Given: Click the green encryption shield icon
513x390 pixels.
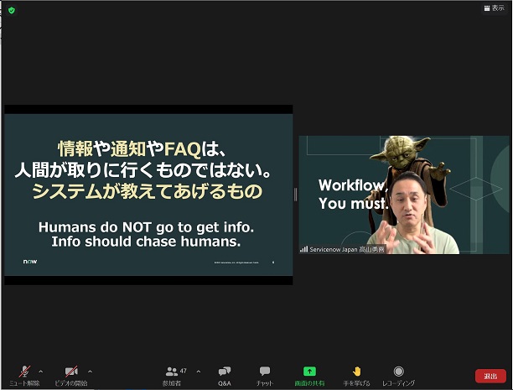Looking at the screenshot, I should 12,10.
